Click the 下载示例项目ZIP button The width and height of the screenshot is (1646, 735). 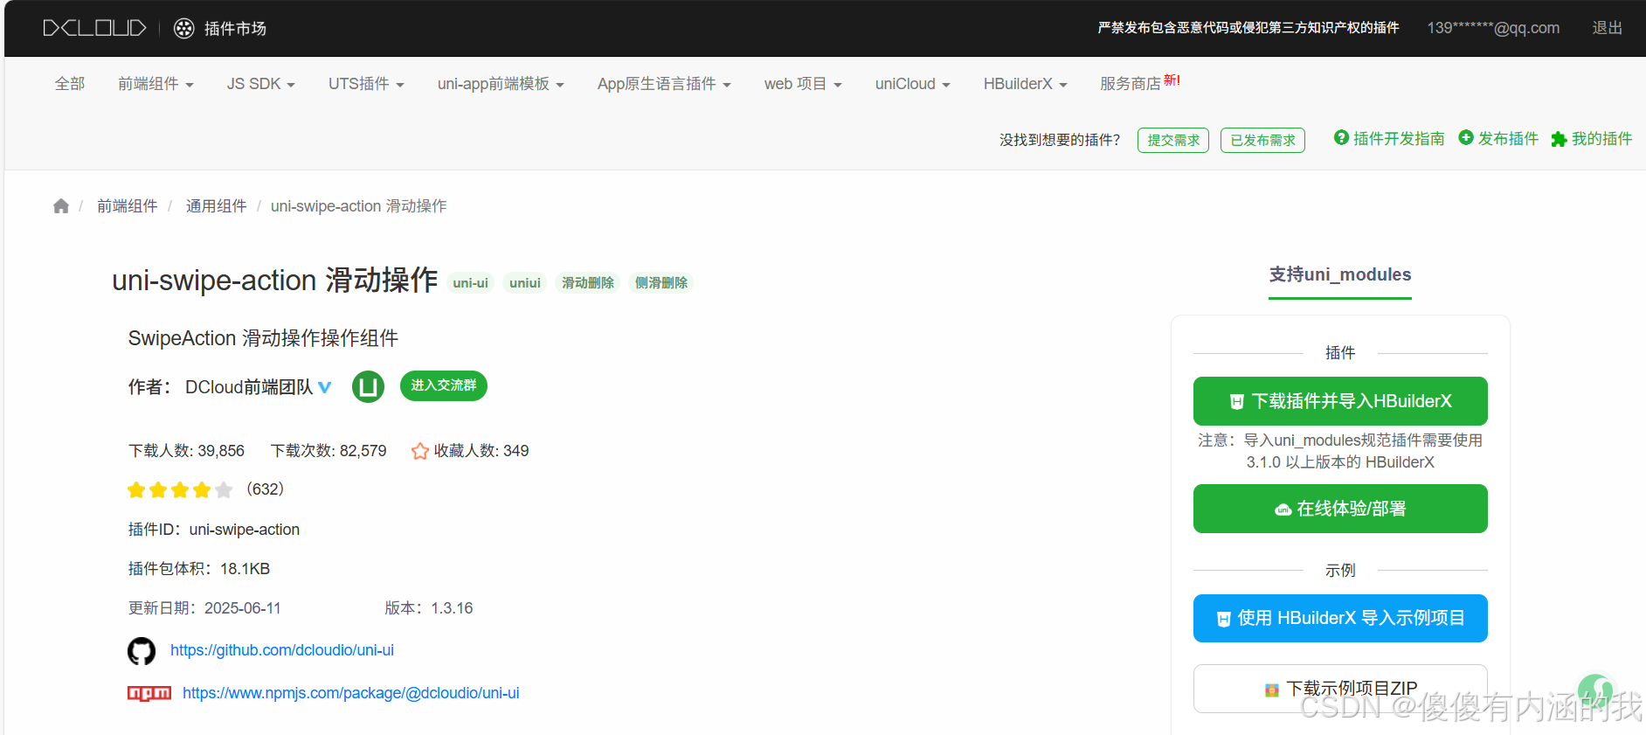[1340, 689]
